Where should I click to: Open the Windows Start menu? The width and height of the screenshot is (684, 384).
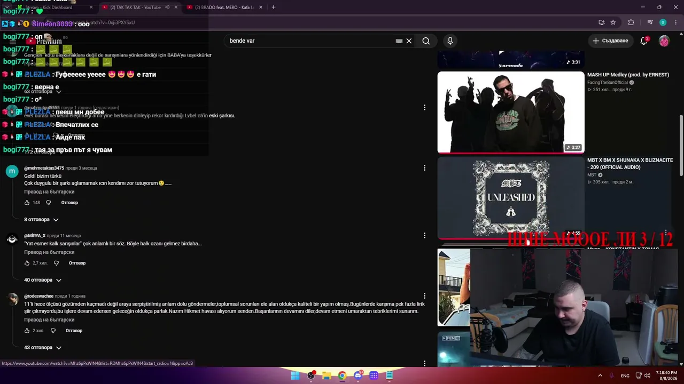[295, 375]
